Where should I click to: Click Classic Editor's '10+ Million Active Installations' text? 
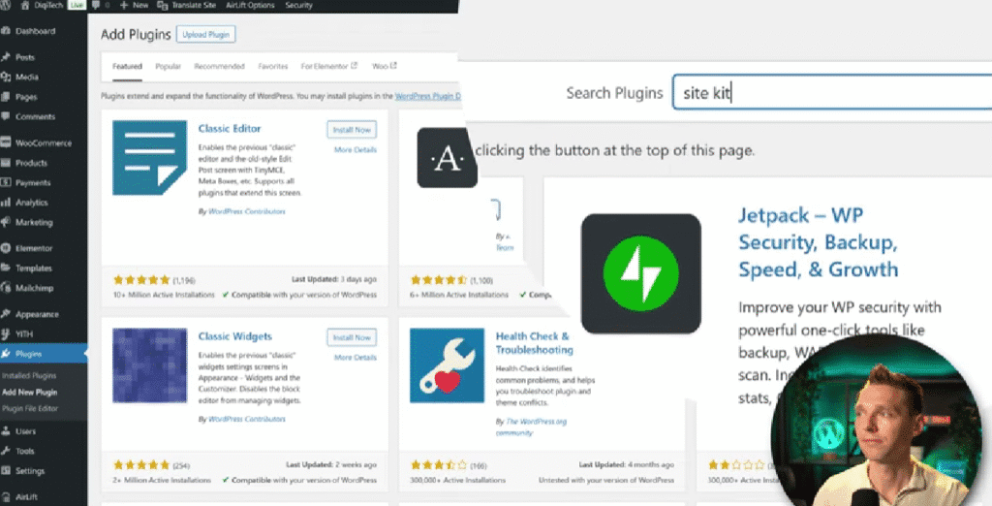pos(164,295)
